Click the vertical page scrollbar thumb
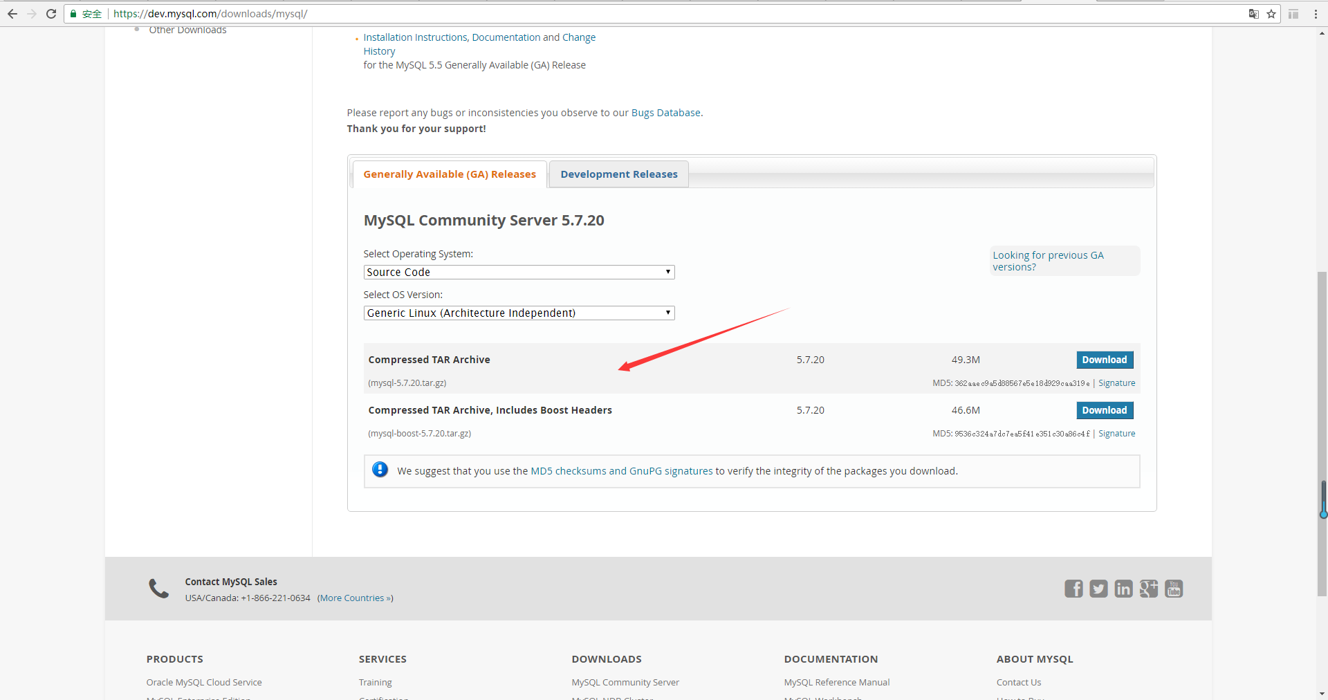Image resolution: width=1328 pixels, height=700 pixels. 1322,432
